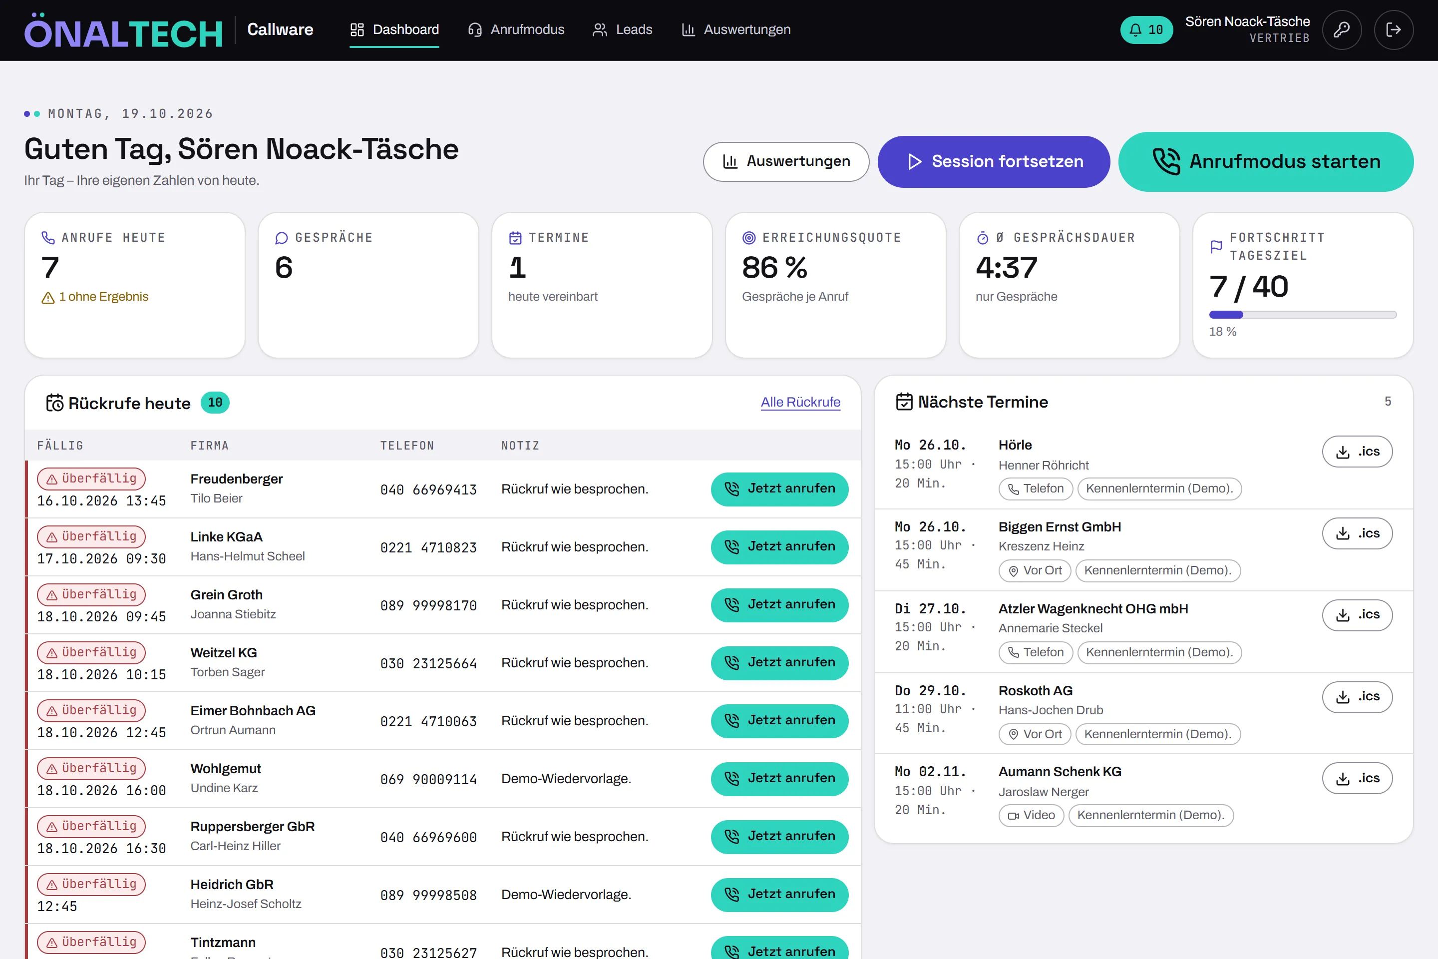1438x959 pixels.
Task: Open the Dashboard tab
Action: pyautogui.click(x=394, y=29)
